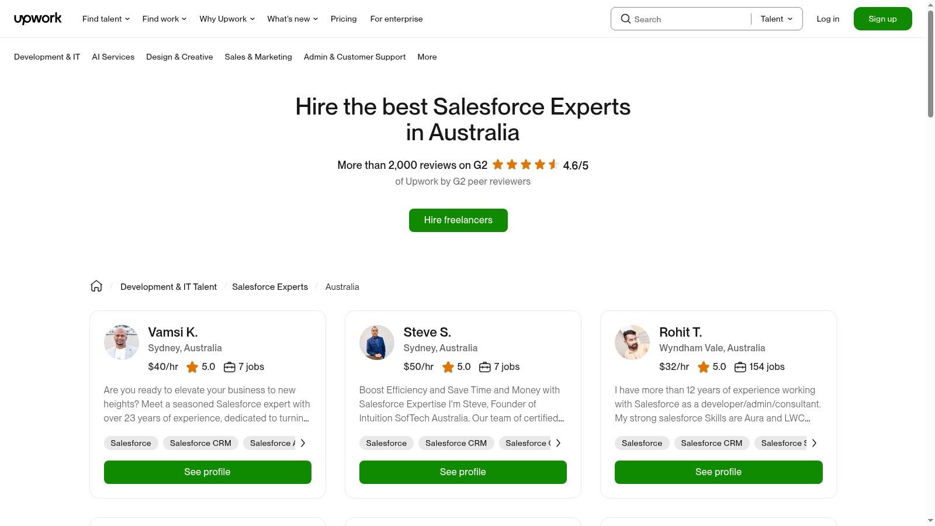Viewport: 935px width, 526px height.
Task: Open the What's new dropdown
Action: click(292, 19)
